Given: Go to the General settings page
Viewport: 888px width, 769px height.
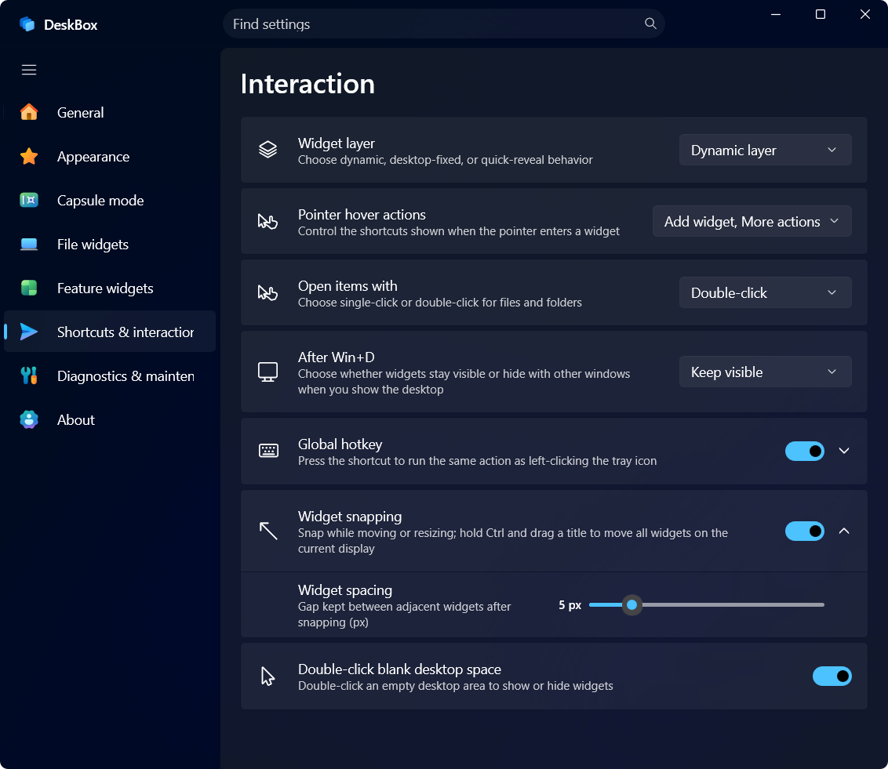Looking at the screenshot, I should pos(110,112).
